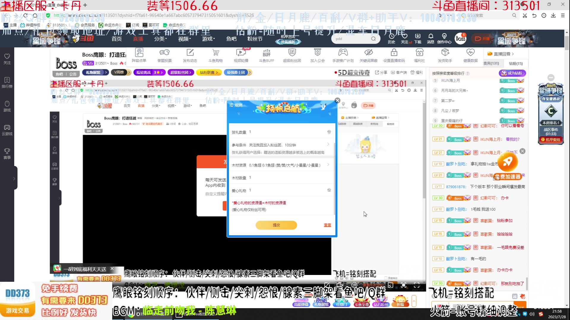Expand 视频 dropdown in nav bar
570x320 pixels.
185,39
